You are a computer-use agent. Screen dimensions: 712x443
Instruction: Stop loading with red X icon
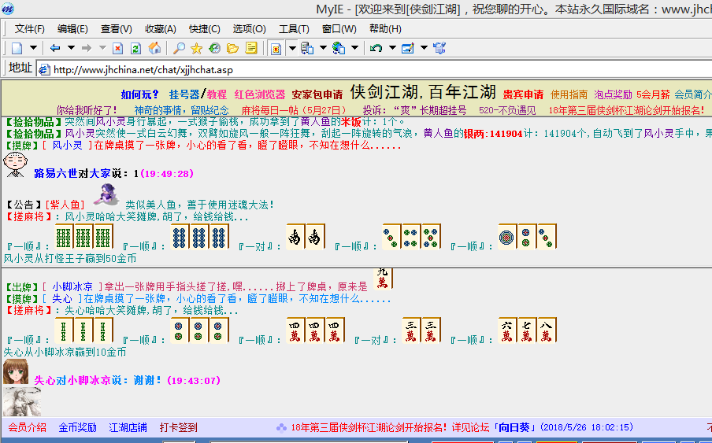(x=117, y=48)
